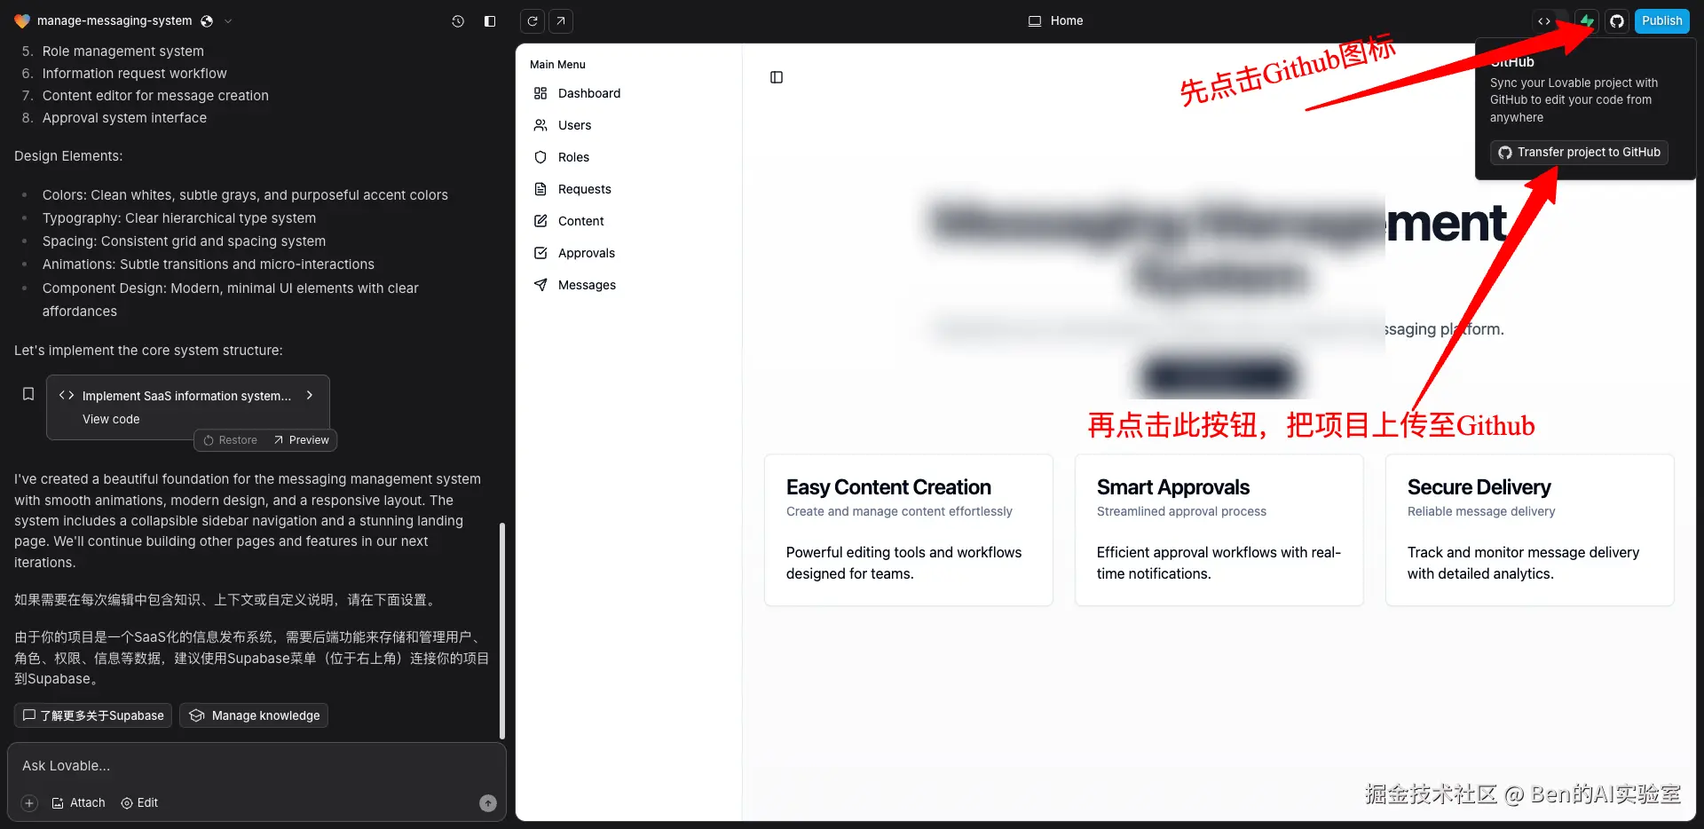This screenshot has height=829, width=1704.
Task: Refresh the preview with reload icon
Action: click(x=532, y=21)
